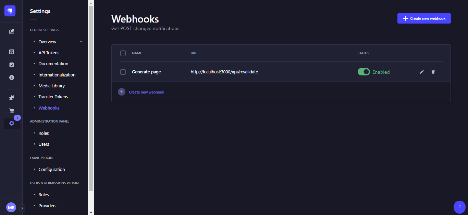The height and width of the screenshot is (215, 468).
Task: Open Content Manager from the sidebar
Action: tap(12, 31)
